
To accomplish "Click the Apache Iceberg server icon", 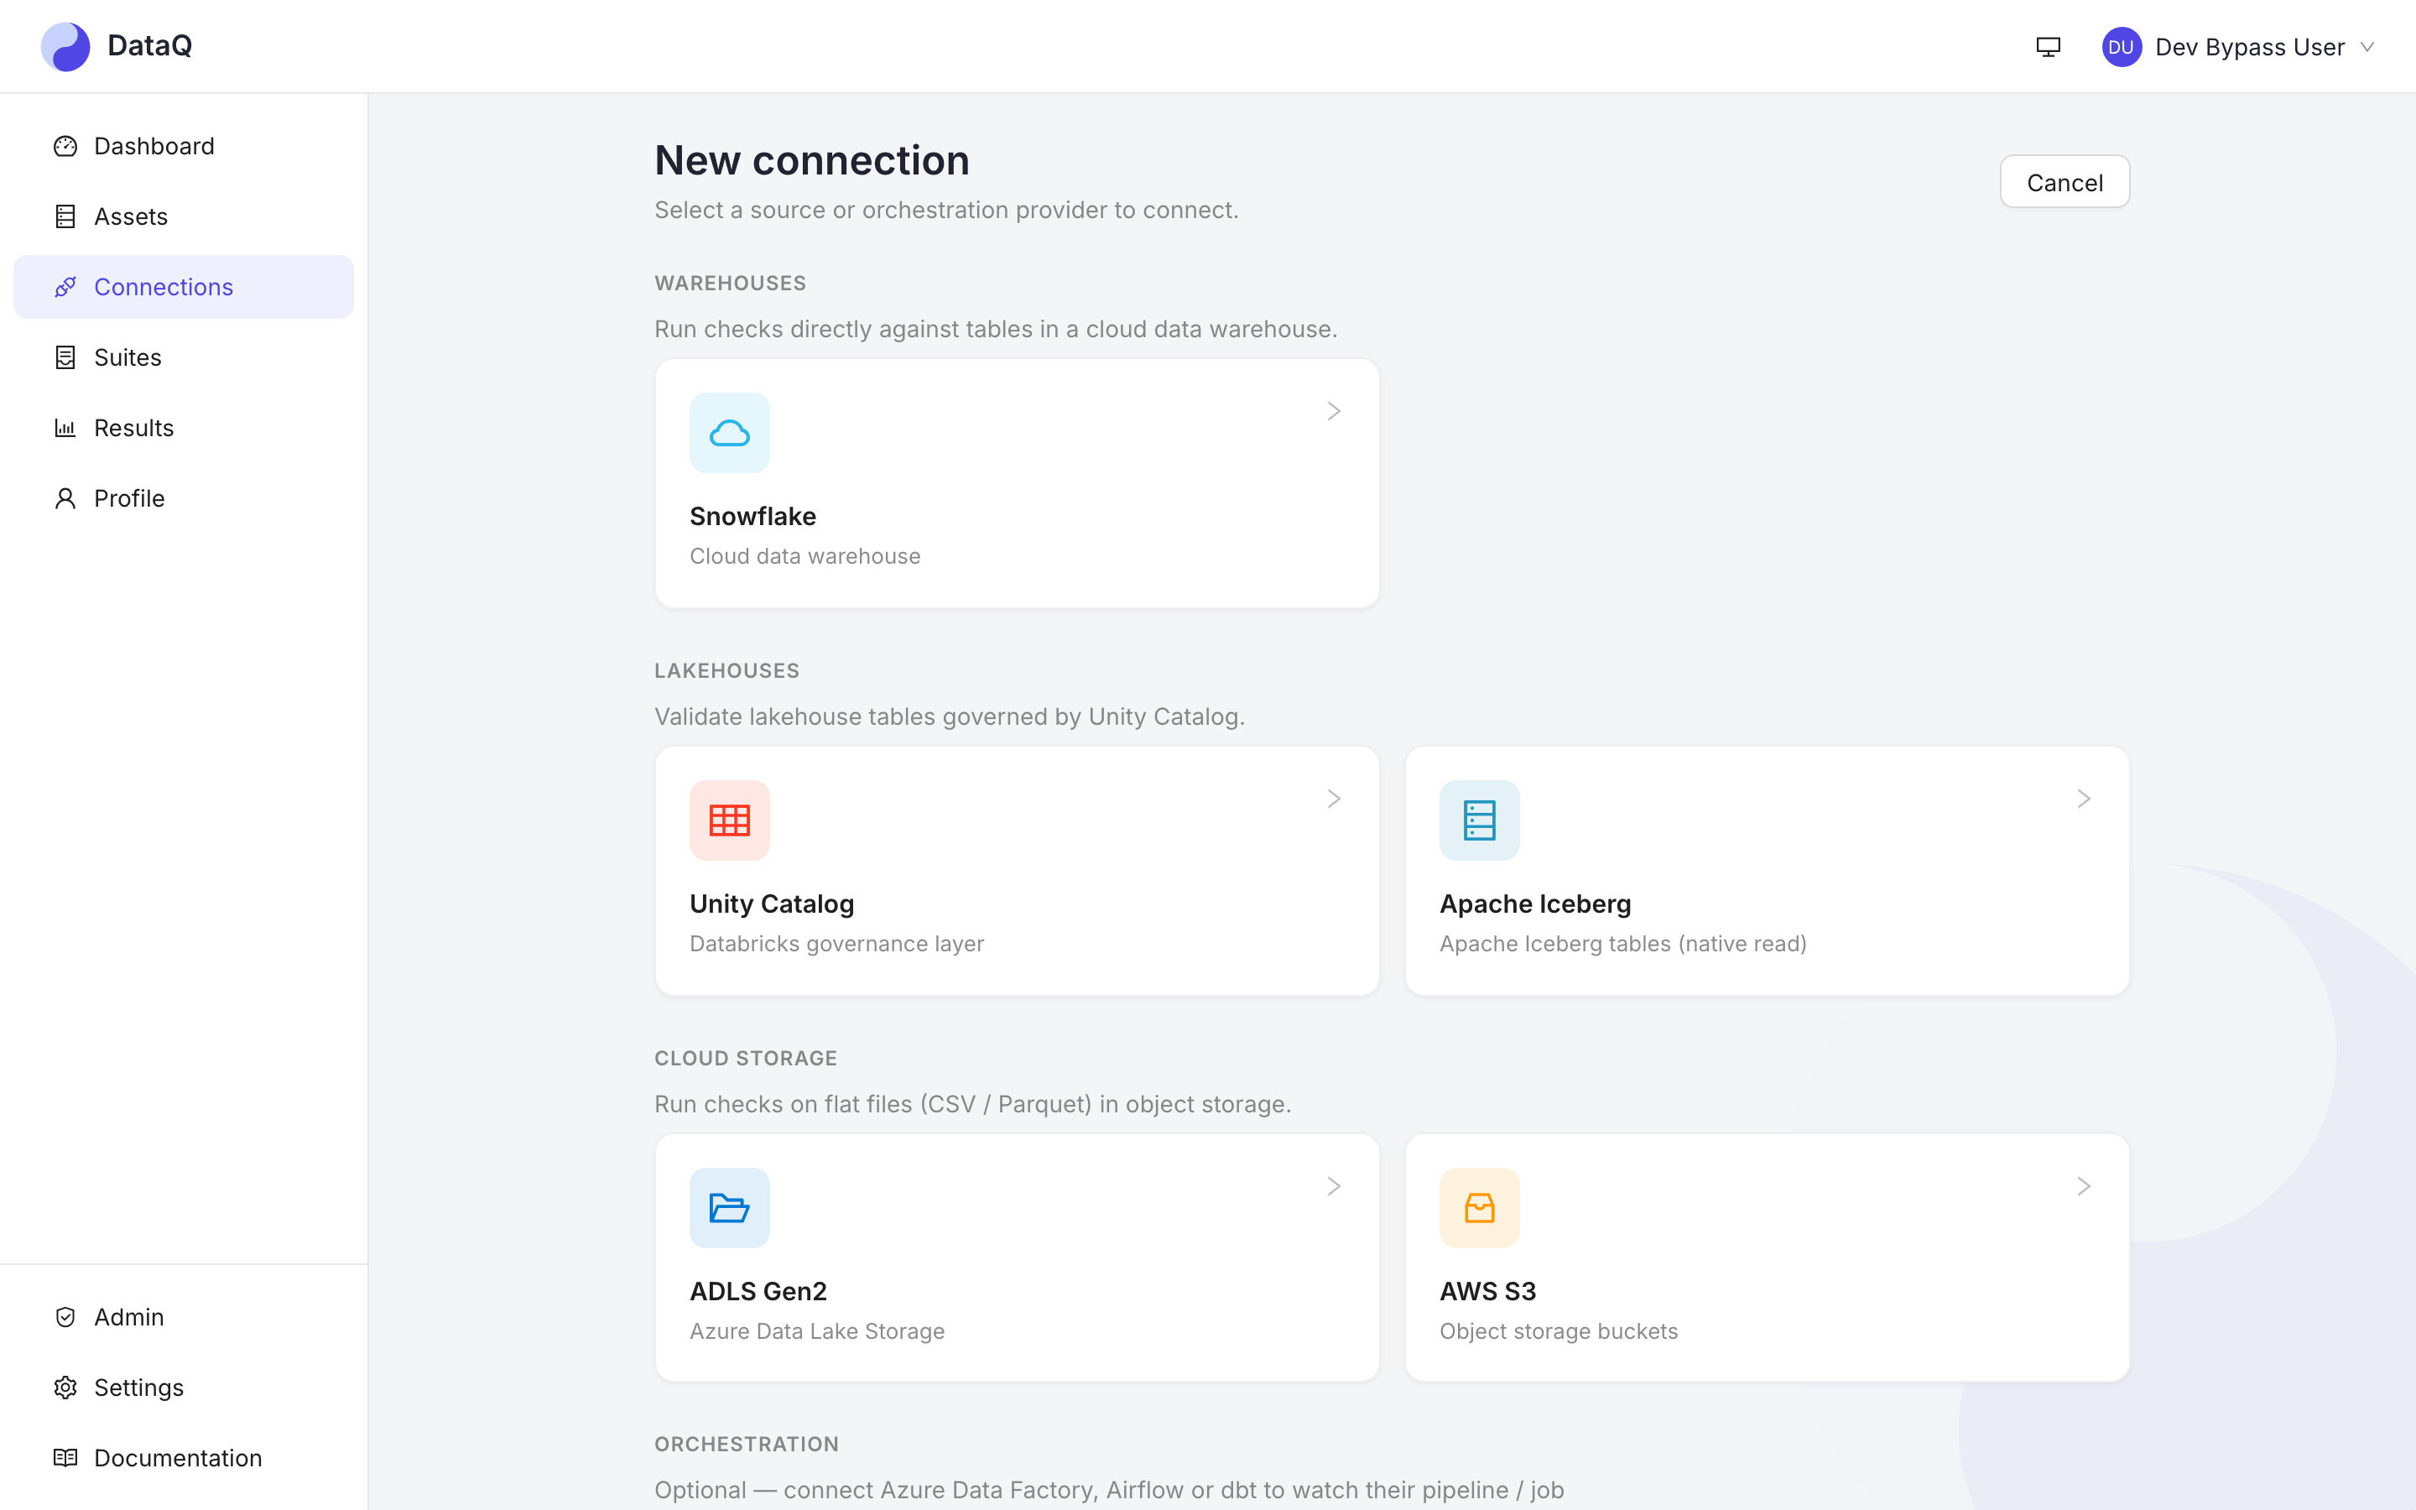I will point(1480,821).
